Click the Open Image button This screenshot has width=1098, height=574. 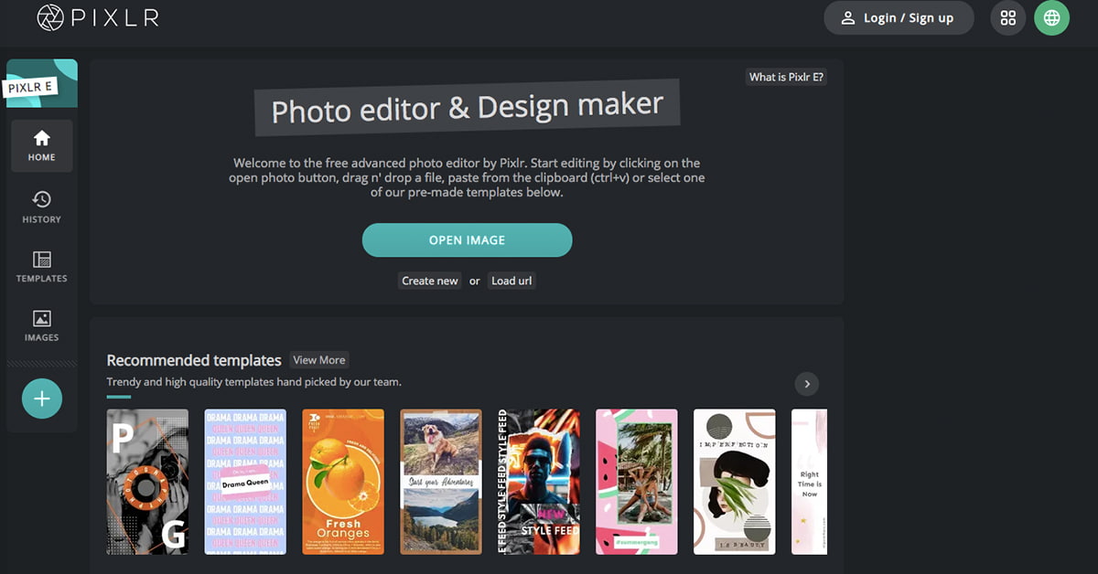tap(467, 240)
